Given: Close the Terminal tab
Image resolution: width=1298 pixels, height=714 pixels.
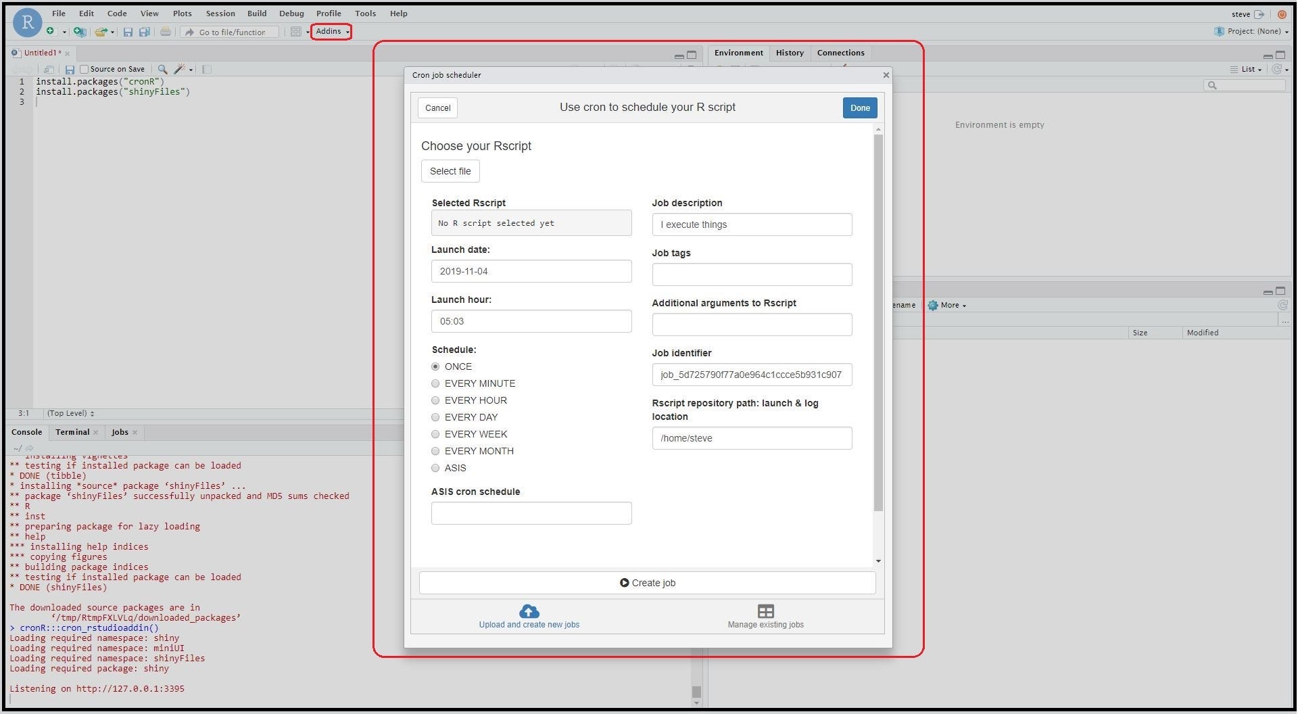Looking at the screenshot, I should tap(95, 432).
